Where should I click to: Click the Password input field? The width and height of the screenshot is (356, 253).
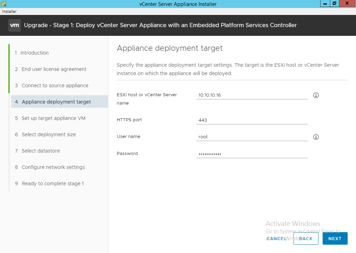(252, 154)
